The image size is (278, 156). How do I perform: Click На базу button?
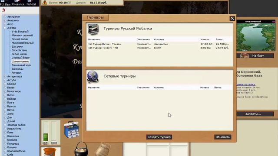point(255,55)
